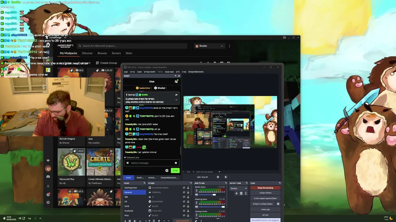Screen dimensions: 396x222
Task: Open Breaking News audio options menu
Action: (196, 203)
